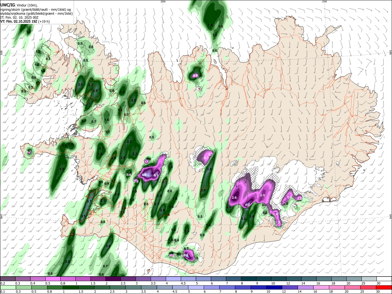
Task: Click the 'VT: Fim. 02.10.2025 19Z (+19 h)' line
Action: click(25, 21)
